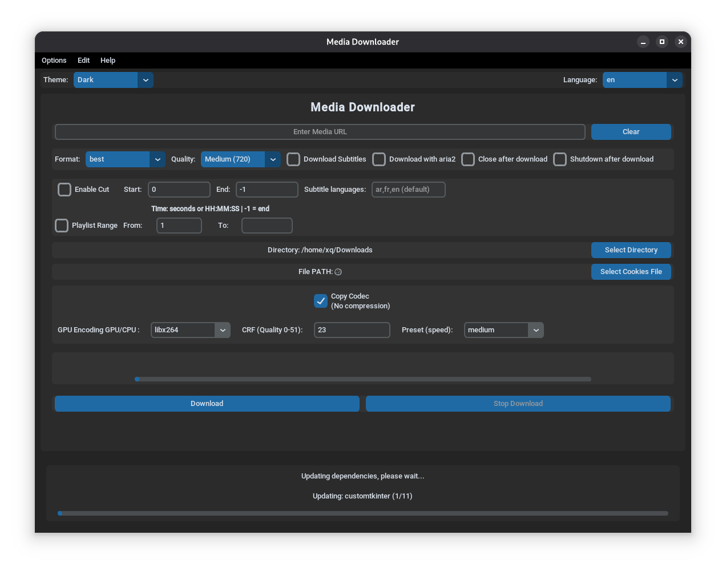Open the Quality dropdown showing Medium (720)
The image size is (726, 571).
241,159
